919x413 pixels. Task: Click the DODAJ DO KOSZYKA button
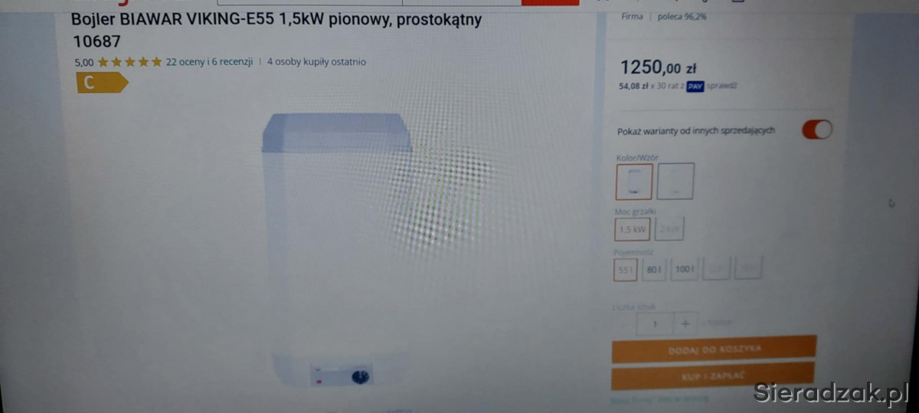714,349
